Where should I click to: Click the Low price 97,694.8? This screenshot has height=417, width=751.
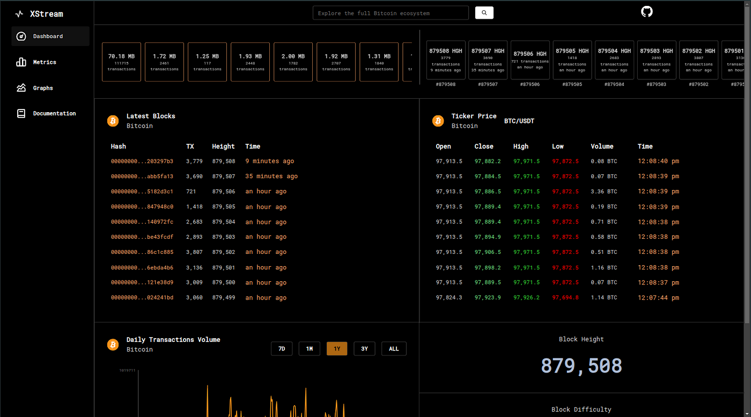[565, 298]
